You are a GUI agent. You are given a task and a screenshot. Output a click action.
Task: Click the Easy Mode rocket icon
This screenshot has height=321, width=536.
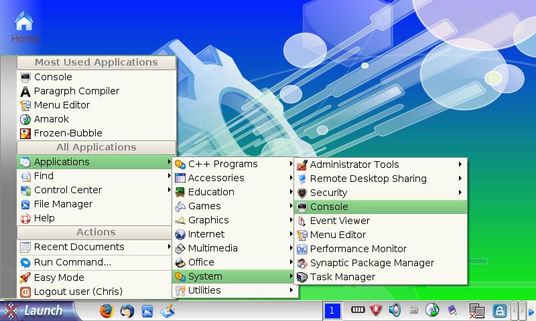25,278
